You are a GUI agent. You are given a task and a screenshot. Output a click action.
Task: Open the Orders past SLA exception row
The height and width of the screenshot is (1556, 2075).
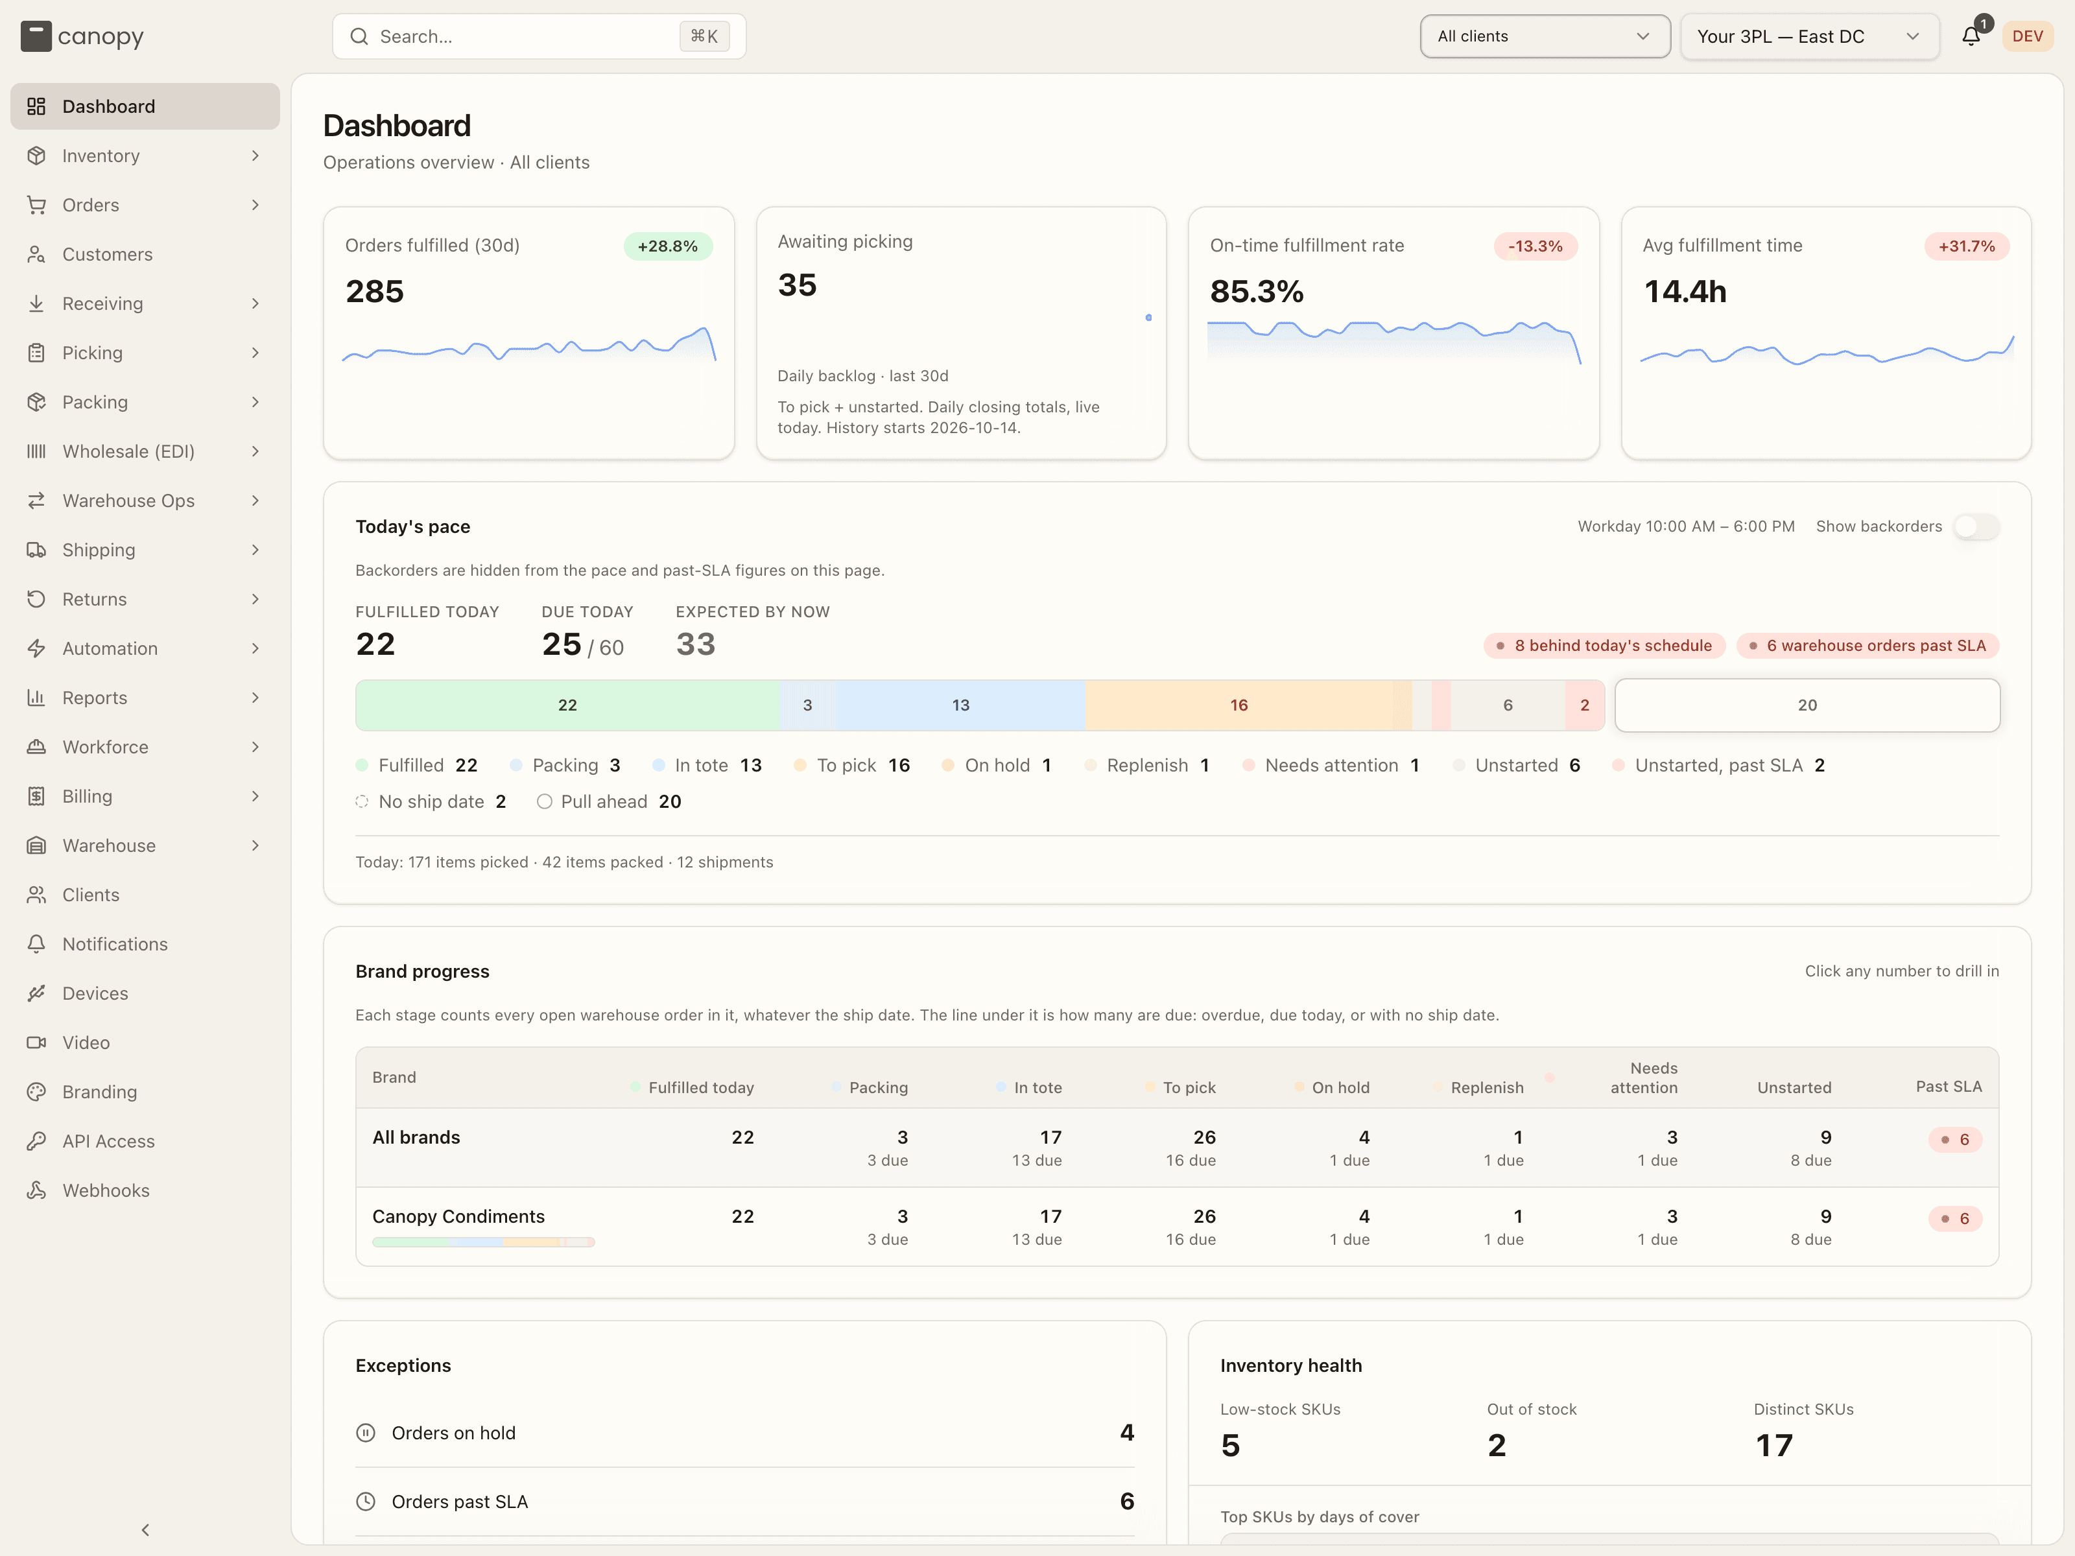pos(745,1502)
